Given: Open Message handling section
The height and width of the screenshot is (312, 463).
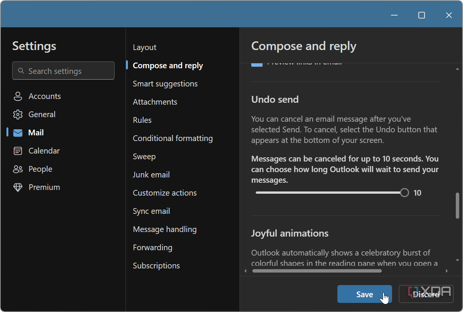Looking at the screenshot, I should pyautogui.click(x=165, y=229).
